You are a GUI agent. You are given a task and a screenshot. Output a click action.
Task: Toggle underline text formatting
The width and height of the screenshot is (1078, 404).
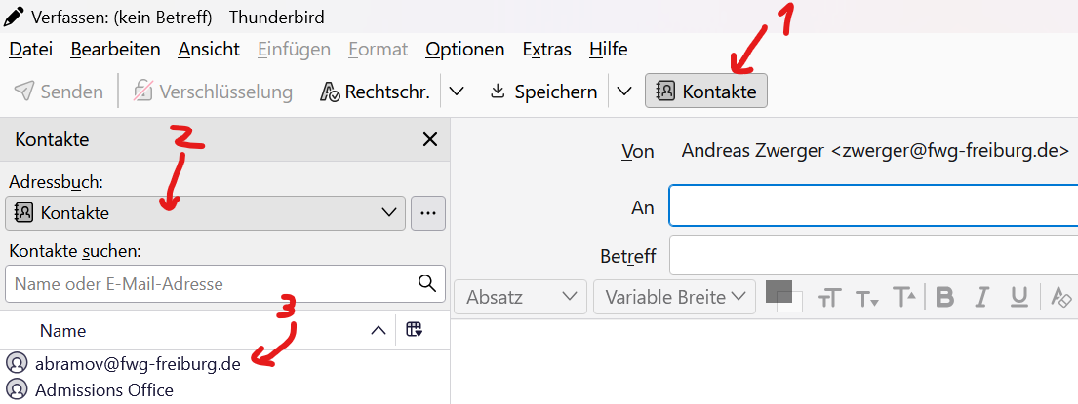[x=1018, y=297]
